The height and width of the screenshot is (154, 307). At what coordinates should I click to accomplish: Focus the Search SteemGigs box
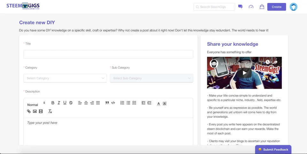click(x=214, y=7)
